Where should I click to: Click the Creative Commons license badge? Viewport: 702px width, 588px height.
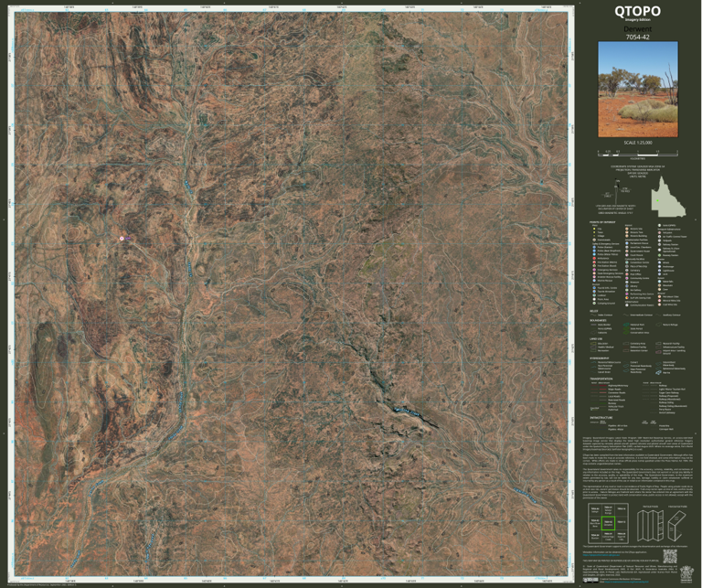point(590,581)
